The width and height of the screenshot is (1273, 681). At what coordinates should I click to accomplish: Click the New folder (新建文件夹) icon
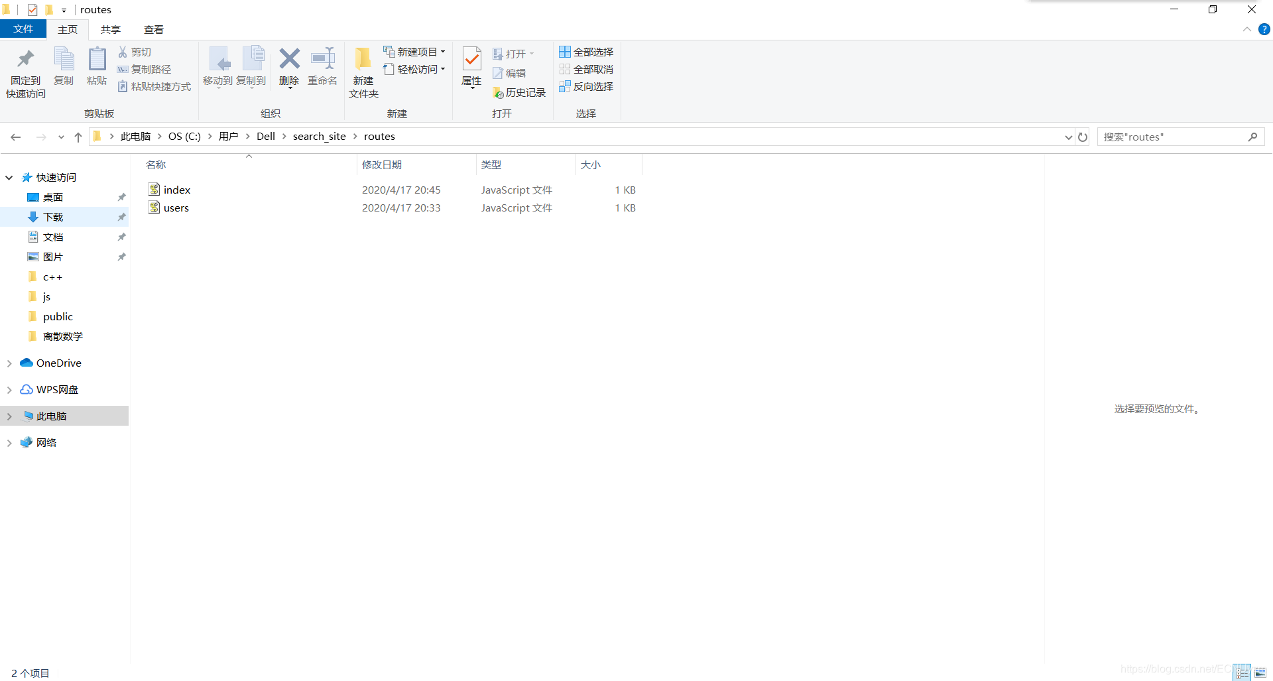363,59
